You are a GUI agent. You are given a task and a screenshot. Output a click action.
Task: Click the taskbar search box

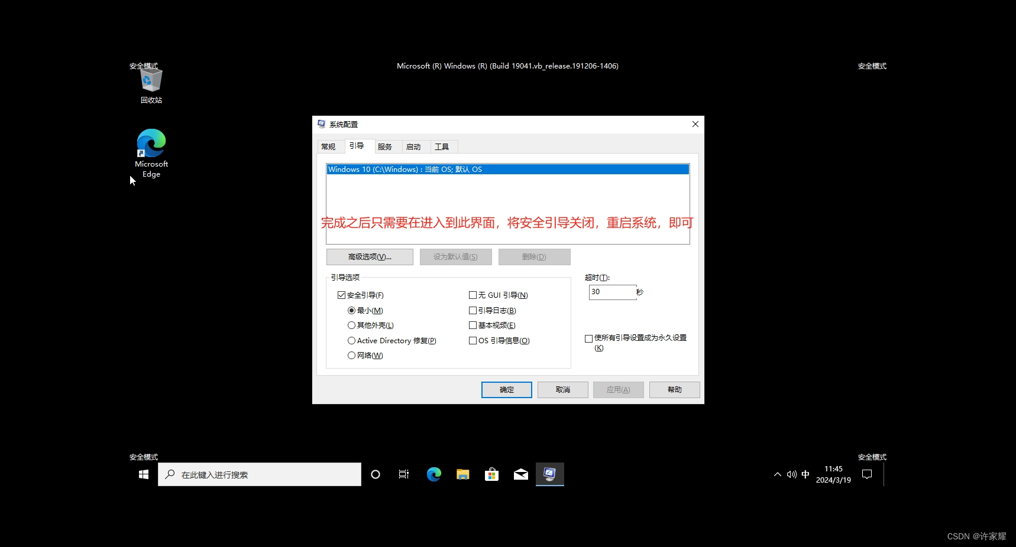[260, 474]
